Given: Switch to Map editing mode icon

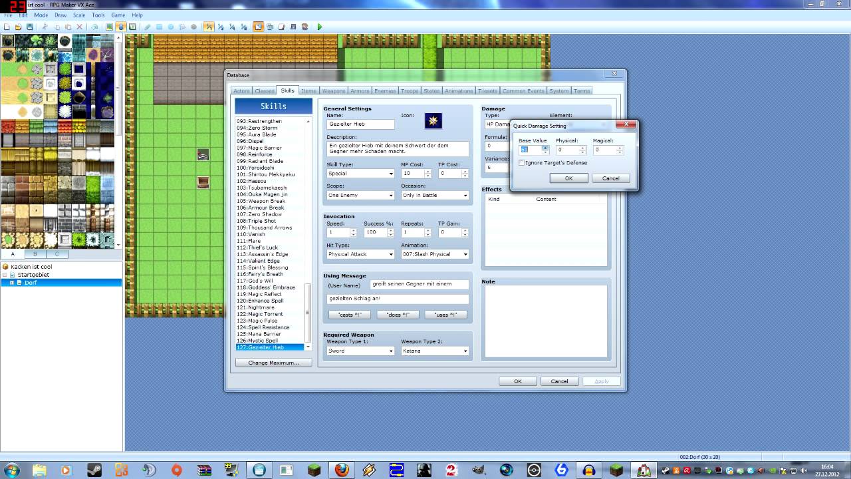Looking at the screenshot, I should coord(109,27).
